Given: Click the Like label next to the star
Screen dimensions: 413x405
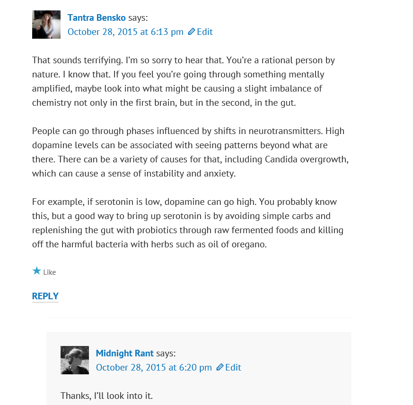Looking at the screenshot, I should tap(50, 272).
